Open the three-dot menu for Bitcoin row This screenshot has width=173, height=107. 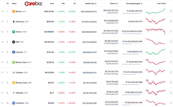click(x=171, y=11)
